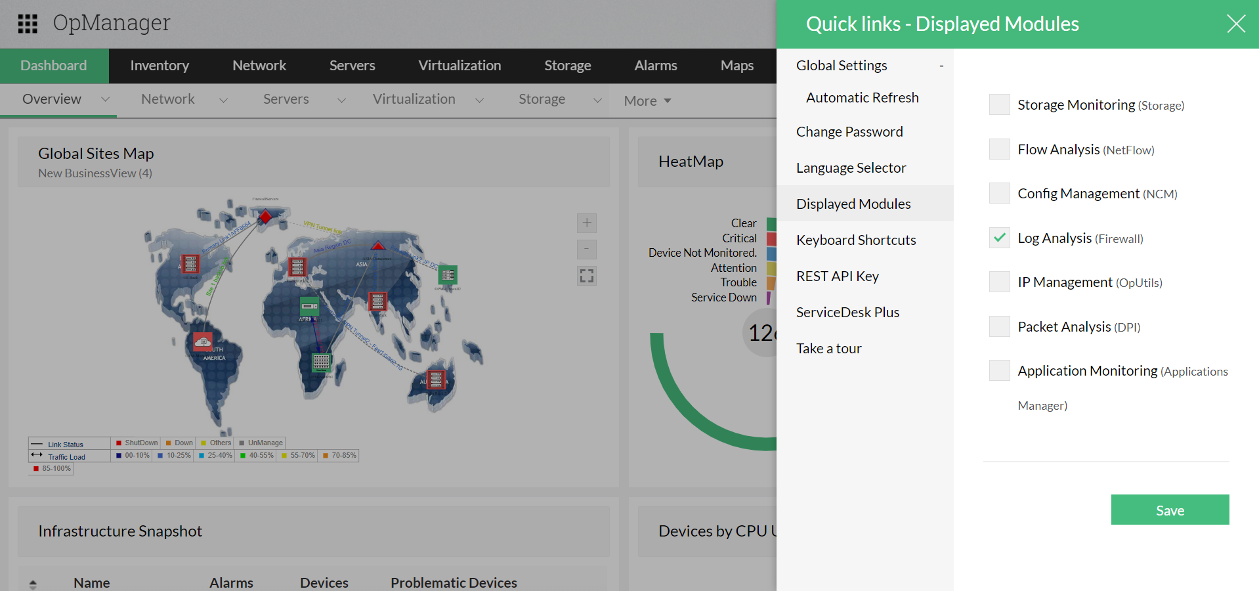Open the More dropdown menu
This screenshot has width=1259, height=591.
point(647,100)
